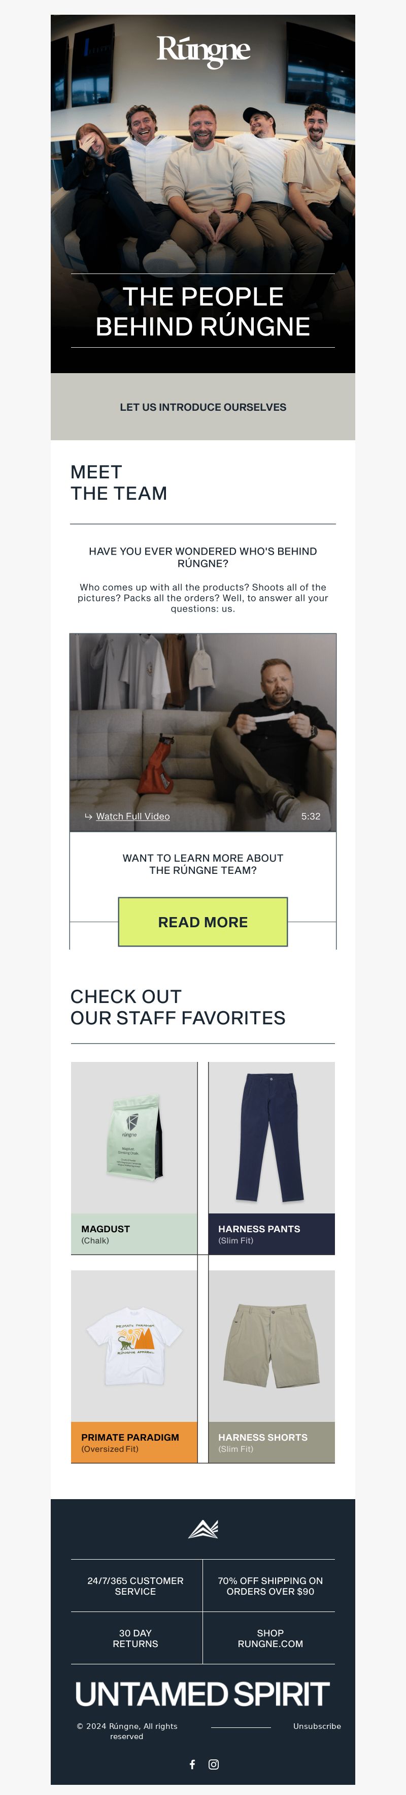Click the SHOP RUNGNE.COM footer cell
This screenshot has width=406, height=1795.
coord(270,1637)
